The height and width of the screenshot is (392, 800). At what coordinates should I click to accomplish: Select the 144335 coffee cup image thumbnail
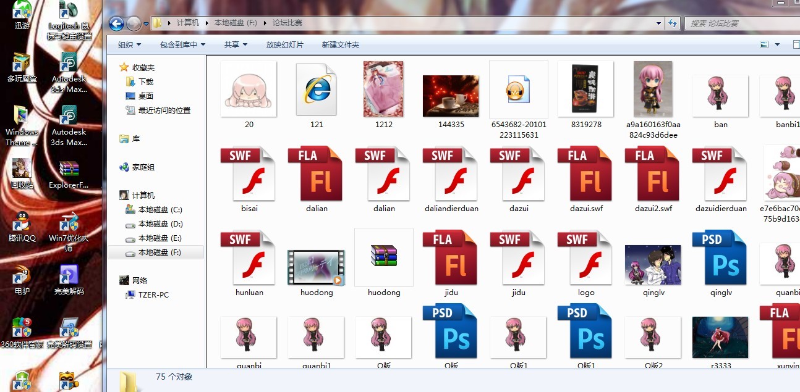[x=451, y=96]
